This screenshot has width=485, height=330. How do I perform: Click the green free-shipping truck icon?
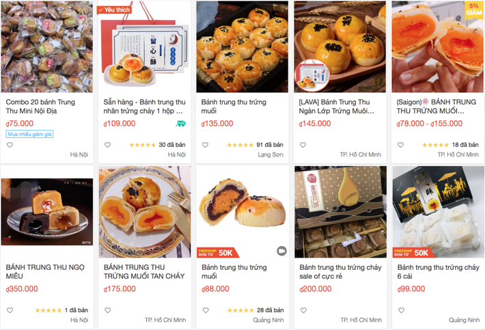pyautogui.click(x=181, y=124)
